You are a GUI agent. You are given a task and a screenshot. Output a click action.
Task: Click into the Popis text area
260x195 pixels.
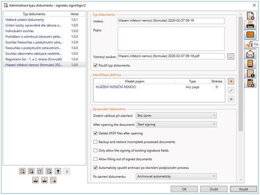point(171,39)
